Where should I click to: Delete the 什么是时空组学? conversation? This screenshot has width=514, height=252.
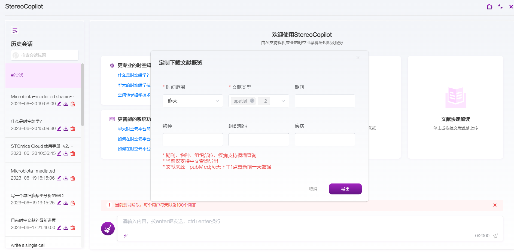[73, 129]
